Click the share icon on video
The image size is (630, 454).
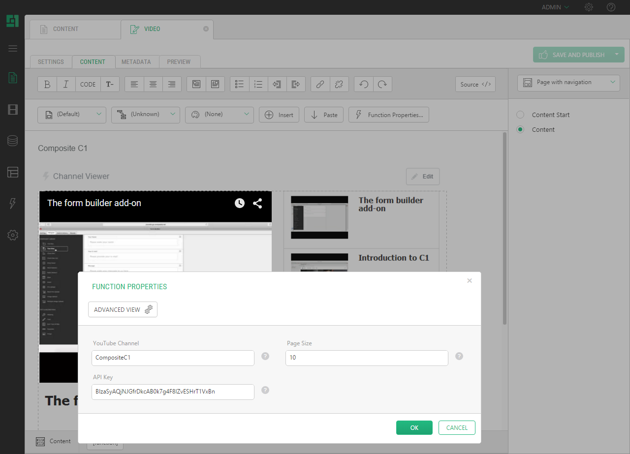coord(257,203)
